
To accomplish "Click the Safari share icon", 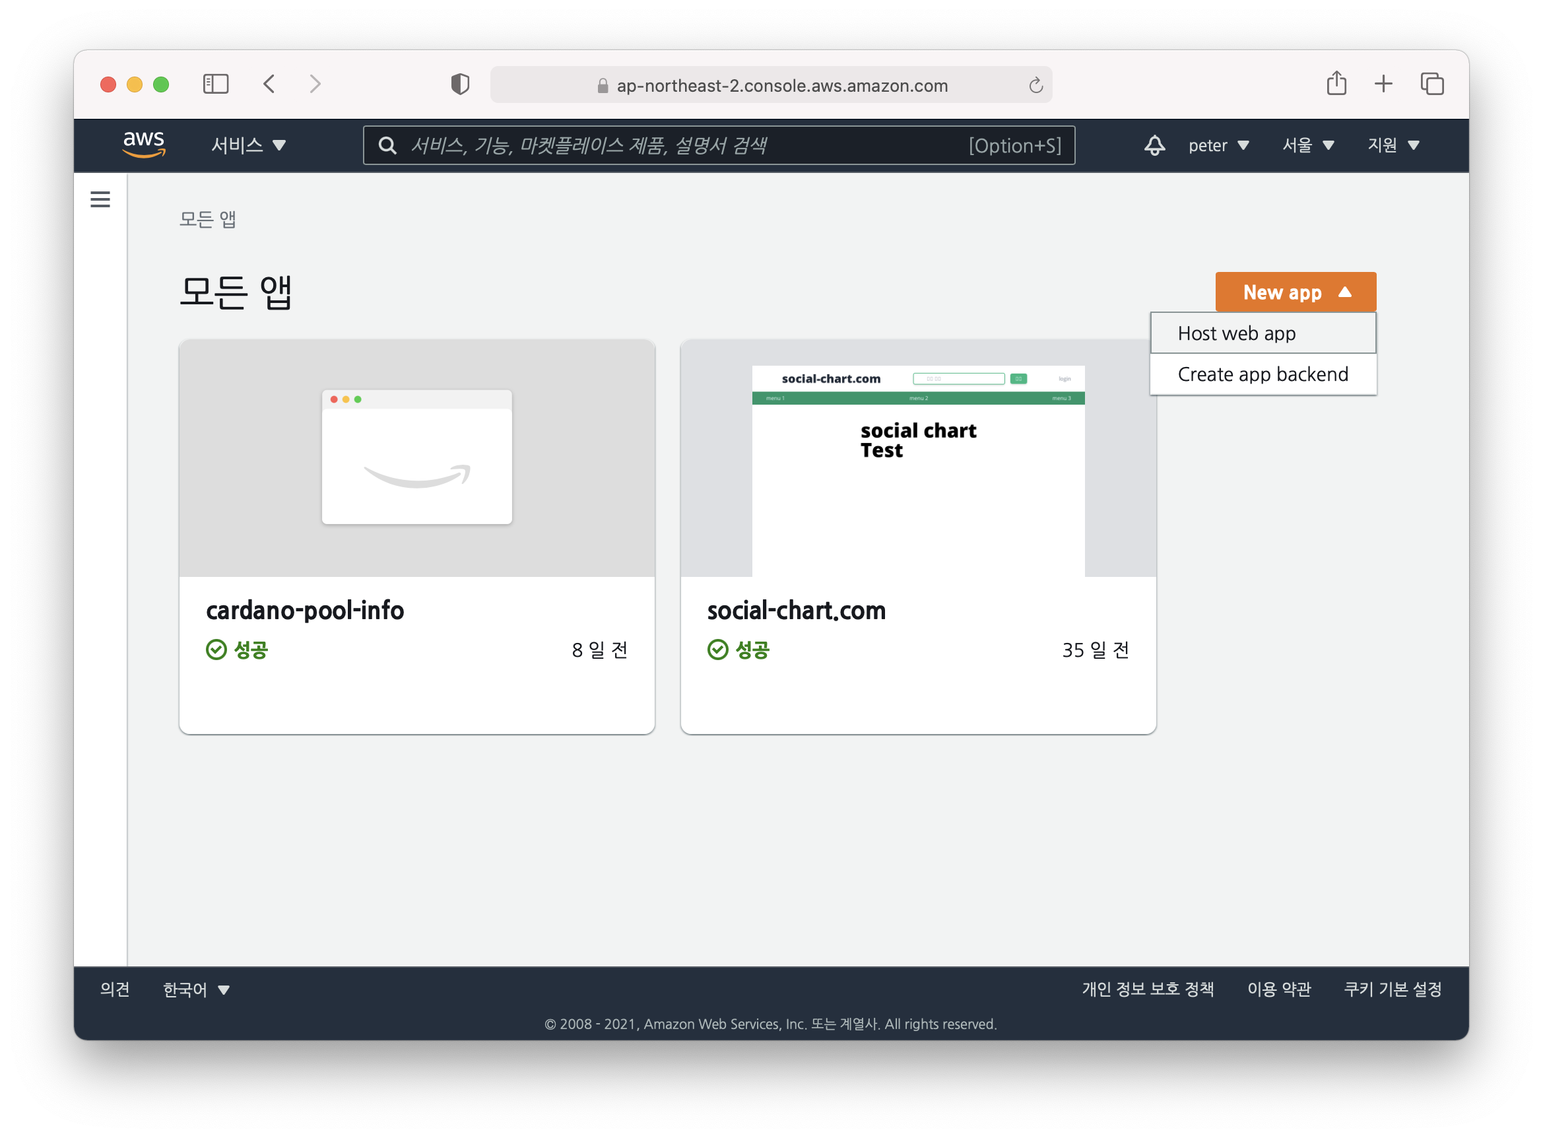I will tap(1336, 84).
